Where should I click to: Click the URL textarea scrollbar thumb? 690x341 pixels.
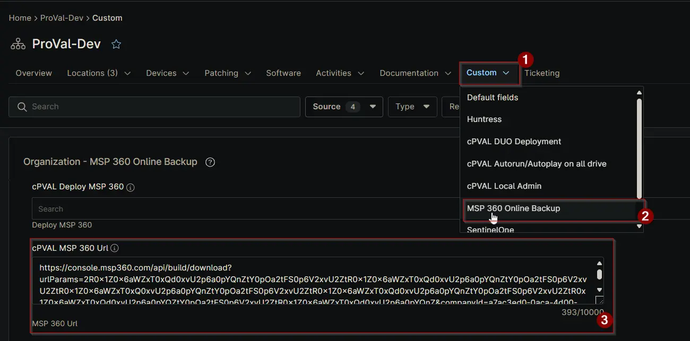pos(599,274)
